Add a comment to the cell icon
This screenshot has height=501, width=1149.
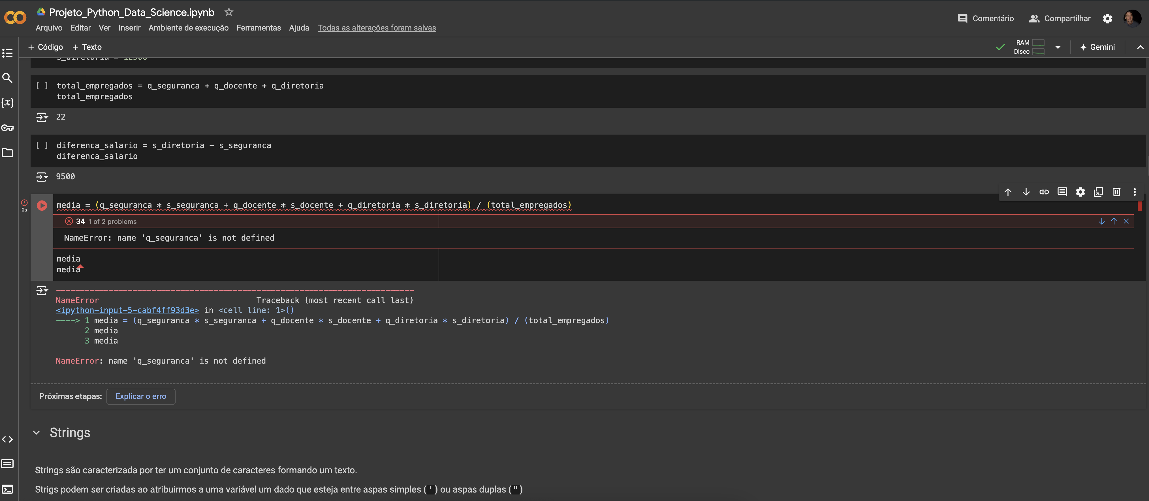pos(1062,192)
